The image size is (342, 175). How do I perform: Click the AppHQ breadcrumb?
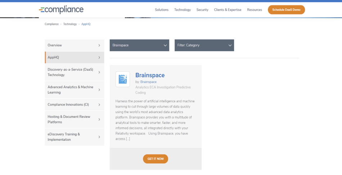(86, 24)
